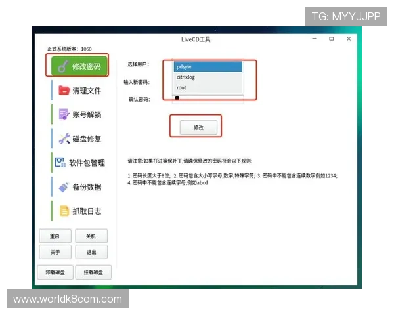Click the 关机 button
Image resolution: width=394 pixels, height=315 pixels.
(91, 236)
